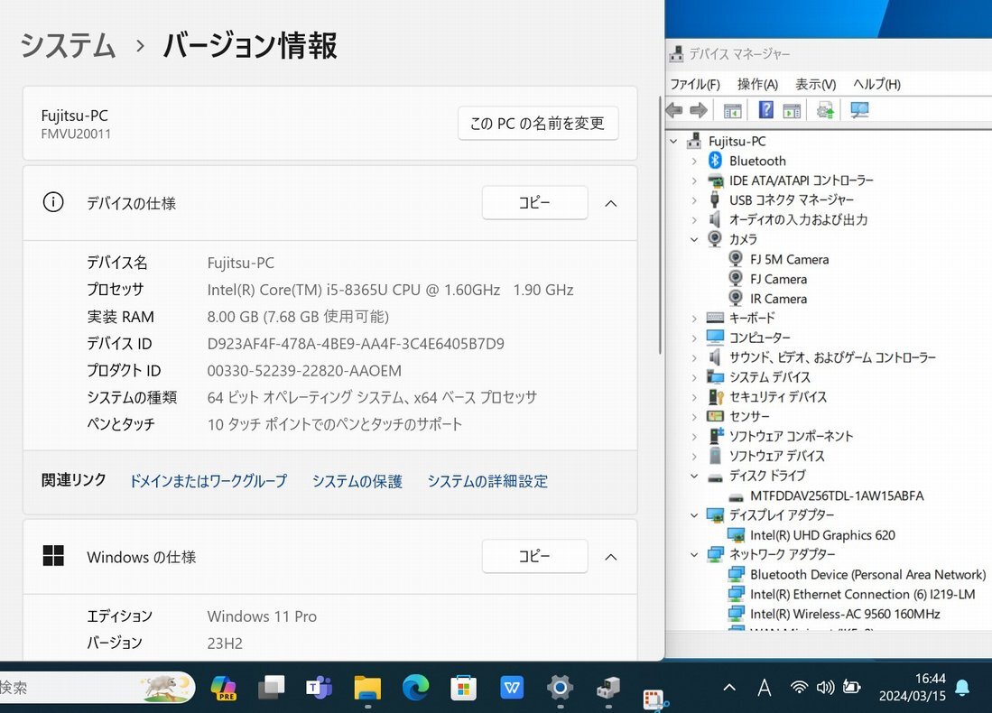Select FJ Camera device
This screenshot has width=992, height=713.
[778, 279]
